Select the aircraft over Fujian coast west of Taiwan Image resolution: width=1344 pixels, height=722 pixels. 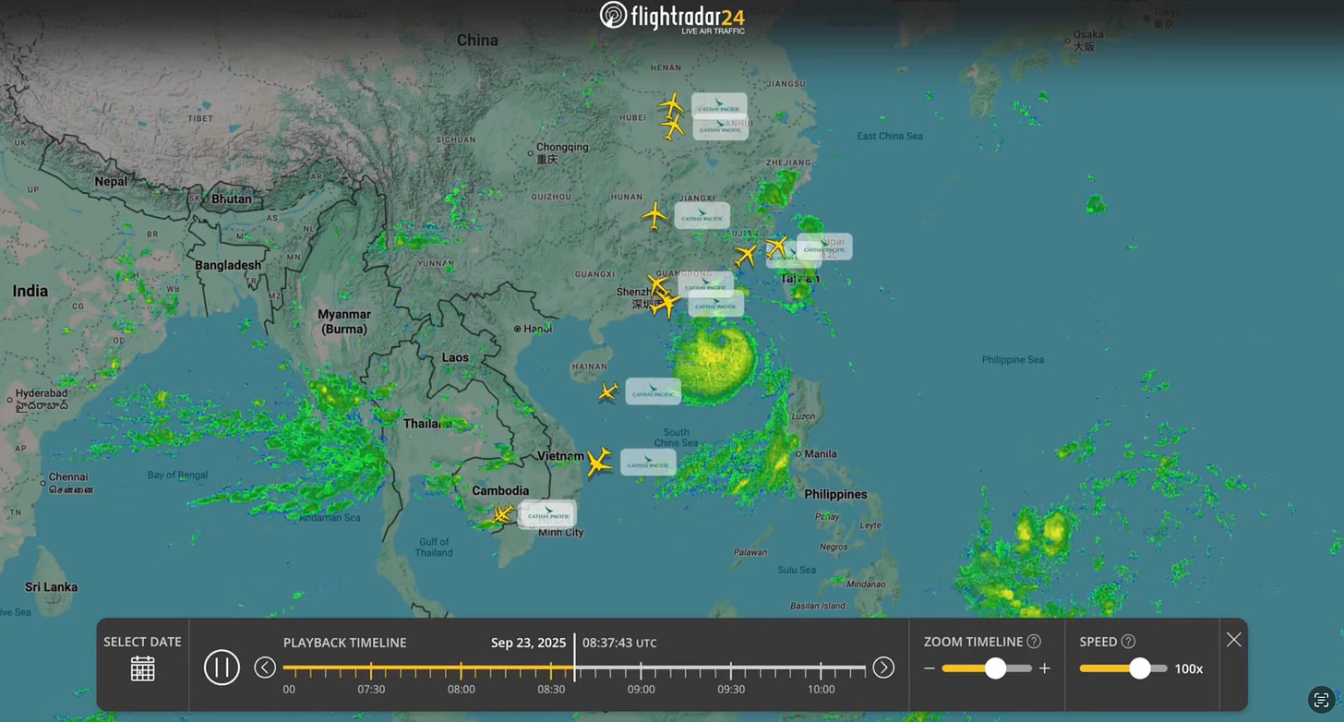(x=746, y=256)
